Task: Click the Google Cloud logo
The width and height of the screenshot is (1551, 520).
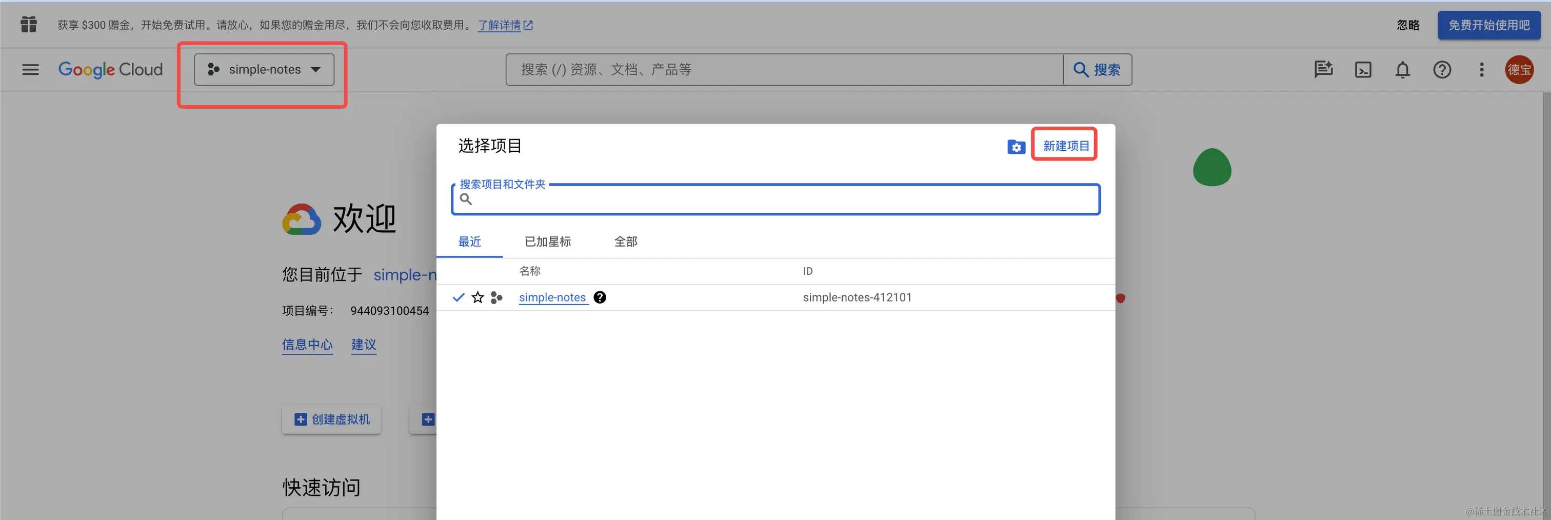Action: click(110, 70)
